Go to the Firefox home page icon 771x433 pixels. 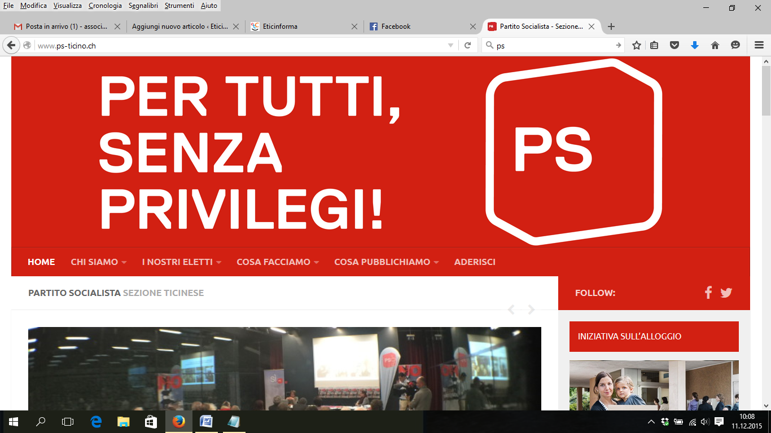pos(715,45)
